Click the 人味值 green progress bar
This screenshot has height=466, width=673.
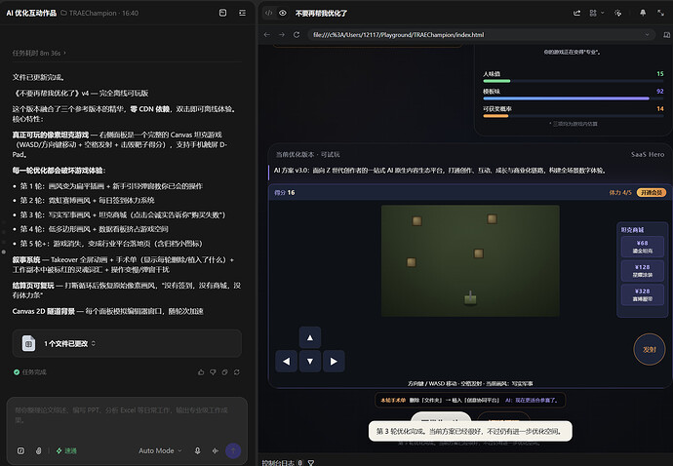[x=573, y=81]
